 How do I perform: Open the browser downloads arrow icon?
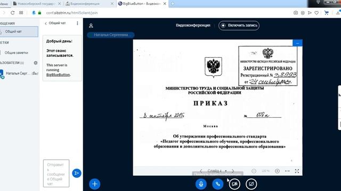point(338,13)
